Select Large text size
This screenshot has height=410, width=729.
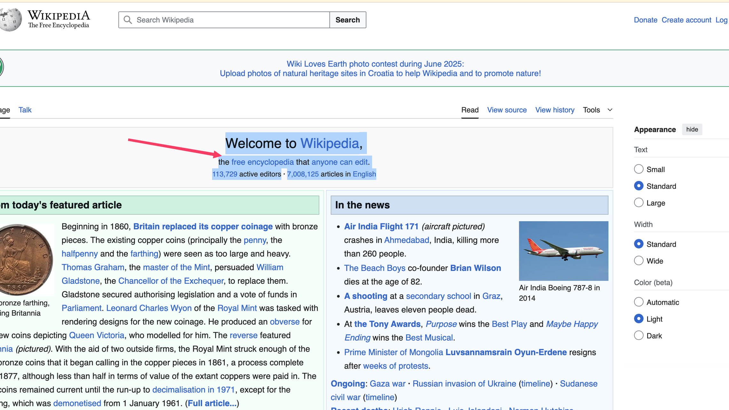click(x=639, y=203)
